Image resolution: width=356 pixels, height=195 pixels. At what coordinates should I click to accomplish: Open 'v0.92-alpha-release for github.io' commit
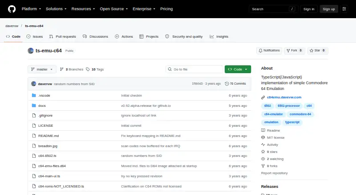[x=146, y=105]
